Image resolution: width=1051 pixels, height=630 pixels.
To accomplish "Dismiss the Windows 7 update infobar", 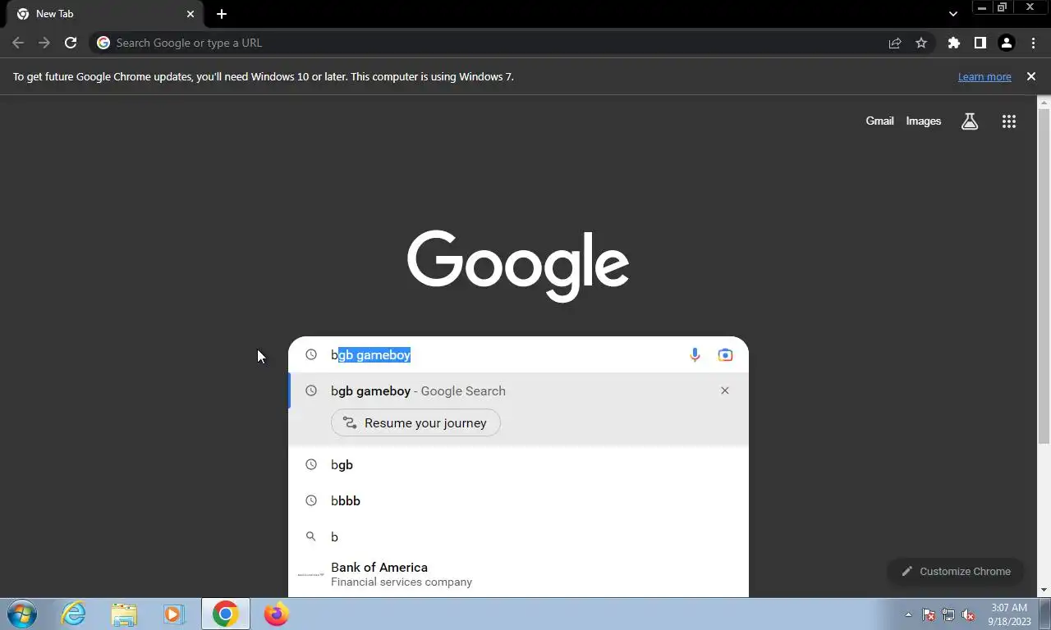I will coord(1031,76).
